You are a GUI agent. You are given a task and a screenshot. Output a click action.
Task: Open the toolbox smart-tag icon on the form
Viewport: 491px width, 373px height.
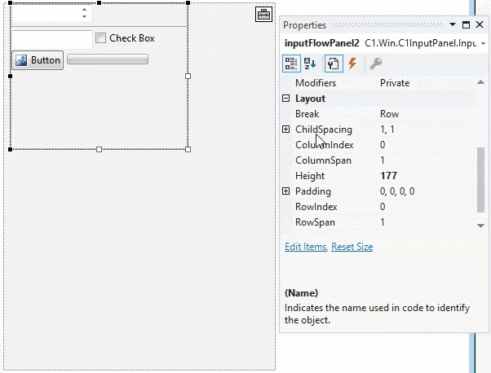(x=263, y=15)
